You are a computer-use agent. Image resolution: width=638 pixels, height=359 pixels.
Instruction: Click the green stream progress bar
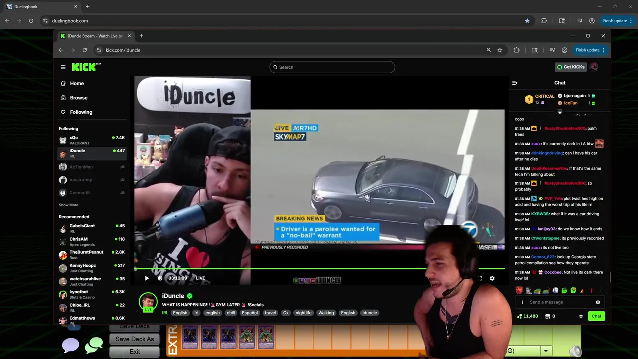[279, 269]
